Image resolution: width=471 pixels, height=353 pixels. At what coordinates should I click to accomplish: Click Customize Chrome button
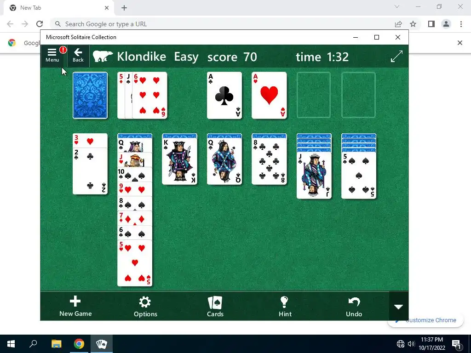coord(425,320)
